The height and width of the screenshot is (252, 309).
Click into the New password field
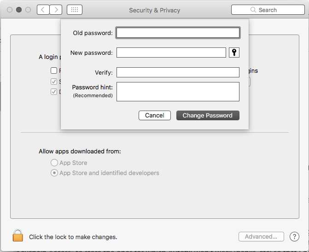point(171,53)
